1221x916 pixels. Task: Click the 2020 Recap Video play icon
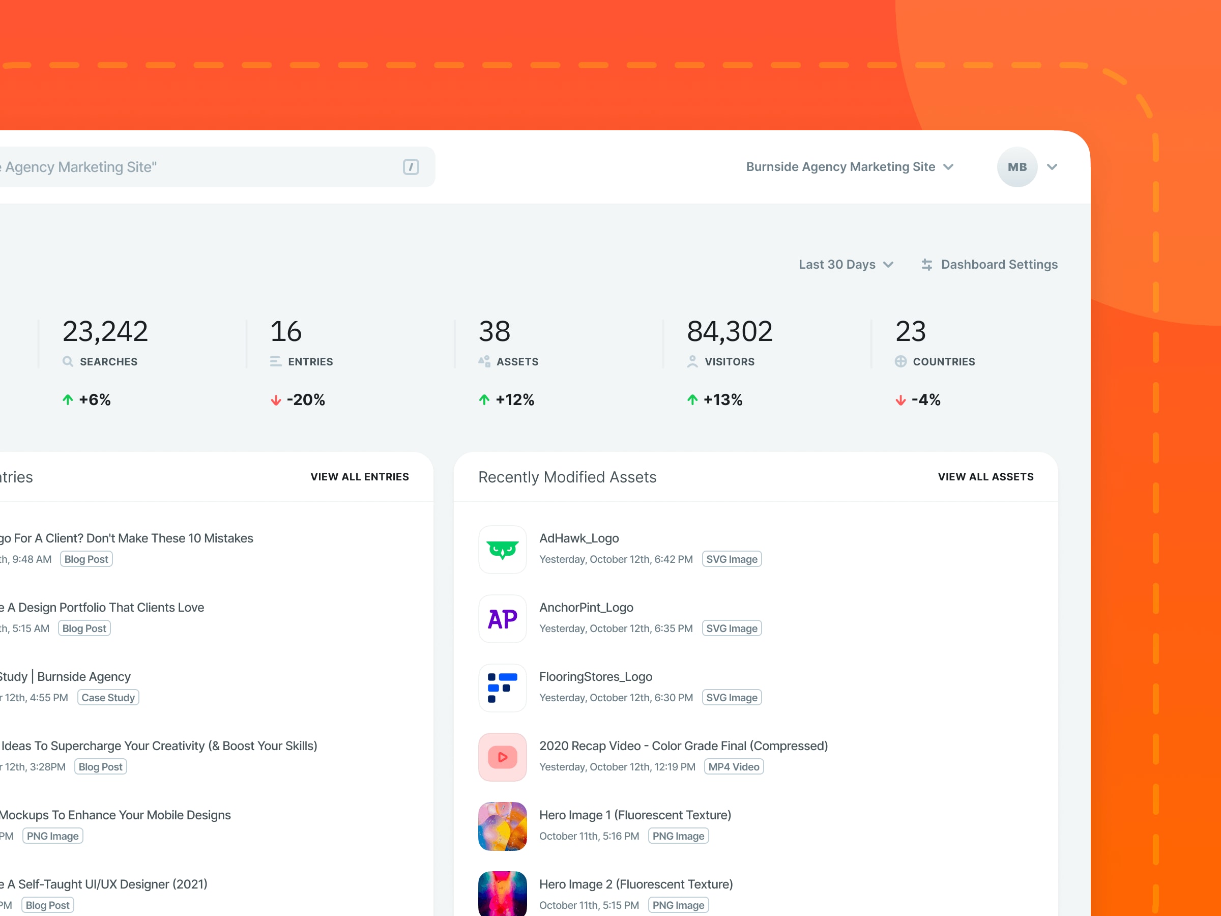pyautogui.click(x=502, y=757)
